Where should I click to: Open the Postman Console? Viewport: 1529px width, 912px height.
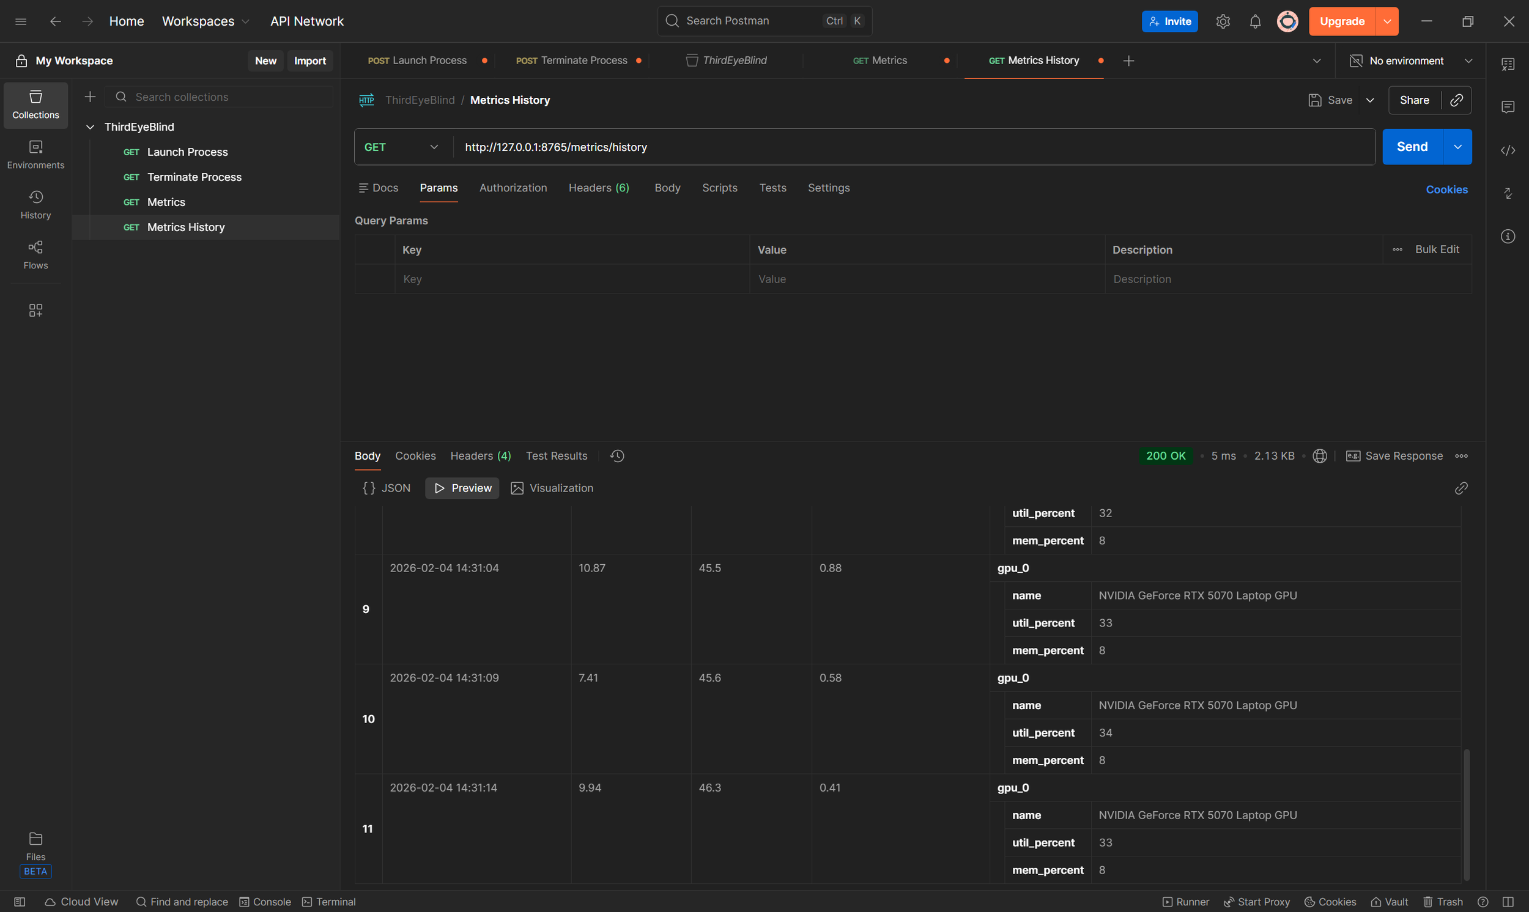(265, 902)
